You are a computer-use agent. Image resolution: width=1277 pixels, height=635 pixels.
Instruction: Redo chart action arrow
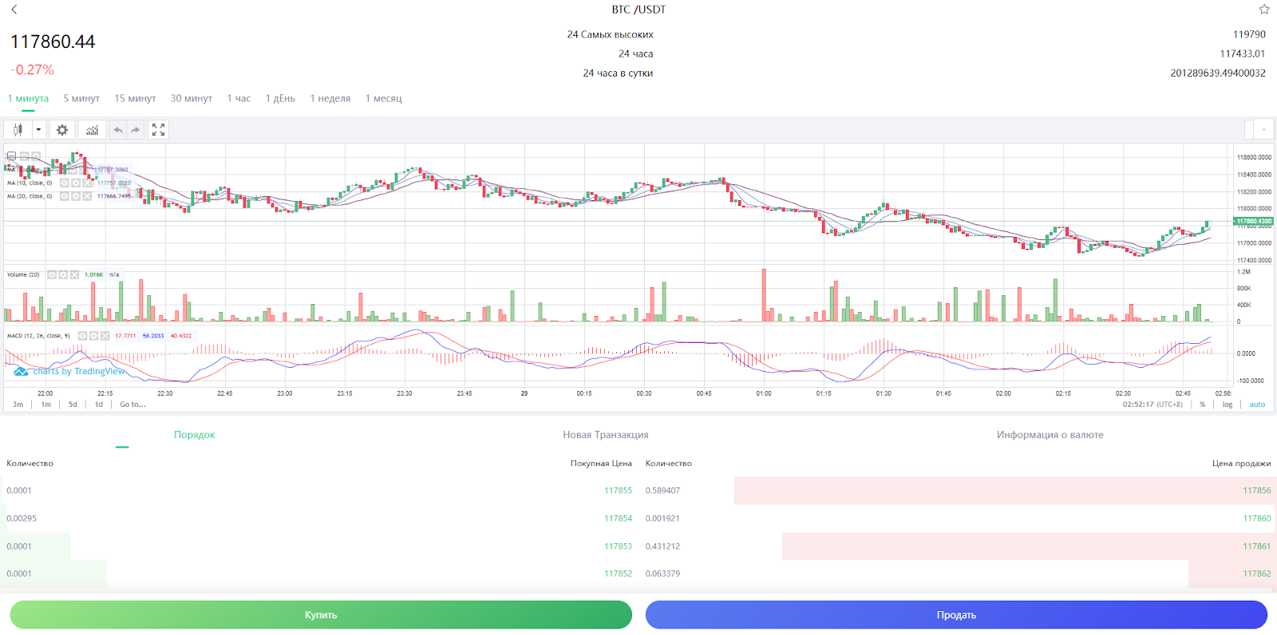136,130
